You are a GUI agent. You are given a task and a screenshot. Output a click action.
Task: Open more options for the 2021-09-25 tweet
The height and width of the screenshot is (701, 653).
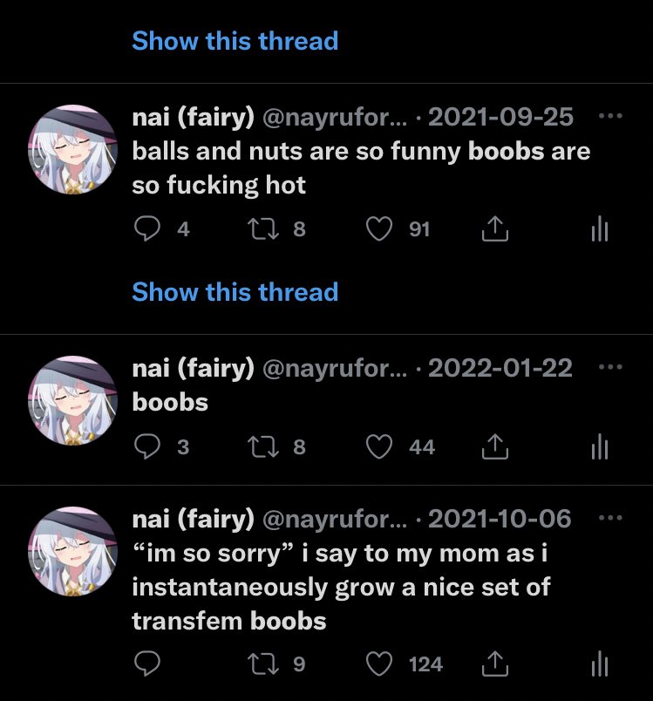pos(610,116)
